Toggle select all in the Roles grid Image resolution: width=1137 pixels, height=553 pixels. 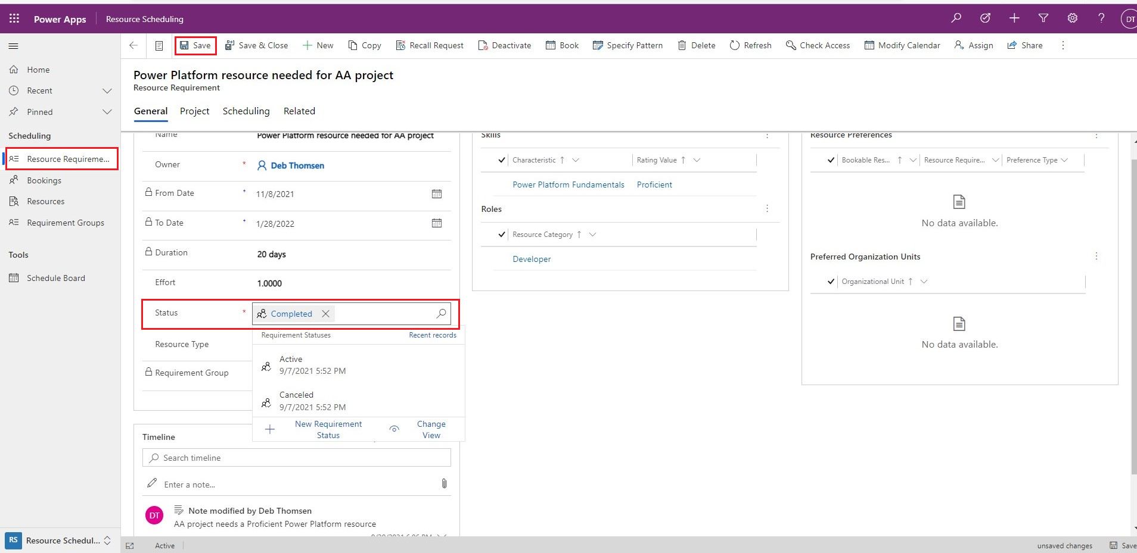pyautogui.click(x=502, y=235)
